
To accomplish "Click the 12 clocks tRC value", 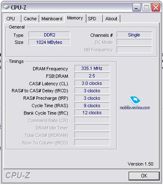I will (92, 113).
